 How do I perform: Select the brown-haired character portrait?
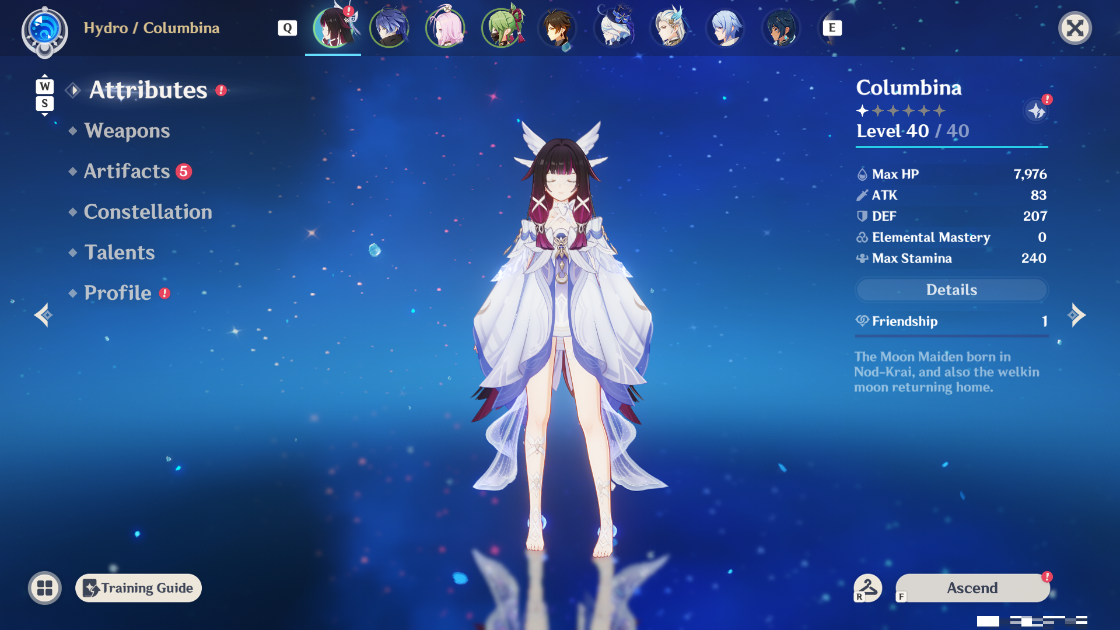click(558, 27)
